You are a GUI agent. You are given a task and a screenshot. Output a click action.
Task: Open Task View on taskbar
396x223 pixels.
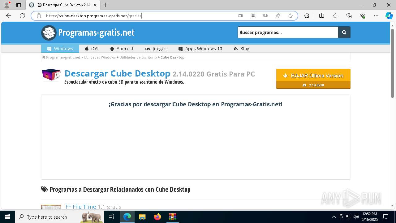click(x=112, y=217)
